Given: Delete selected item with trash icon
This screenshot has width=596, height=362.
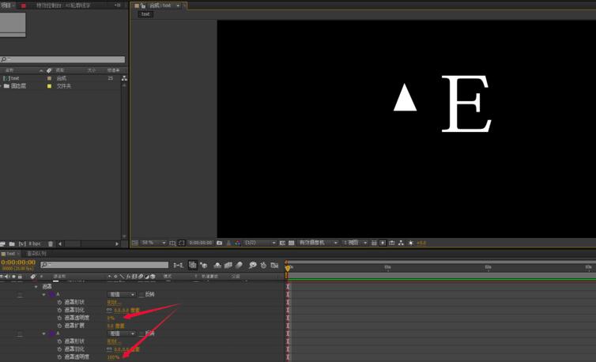Looking at the screenshot, I should click(x=51, y=243).
